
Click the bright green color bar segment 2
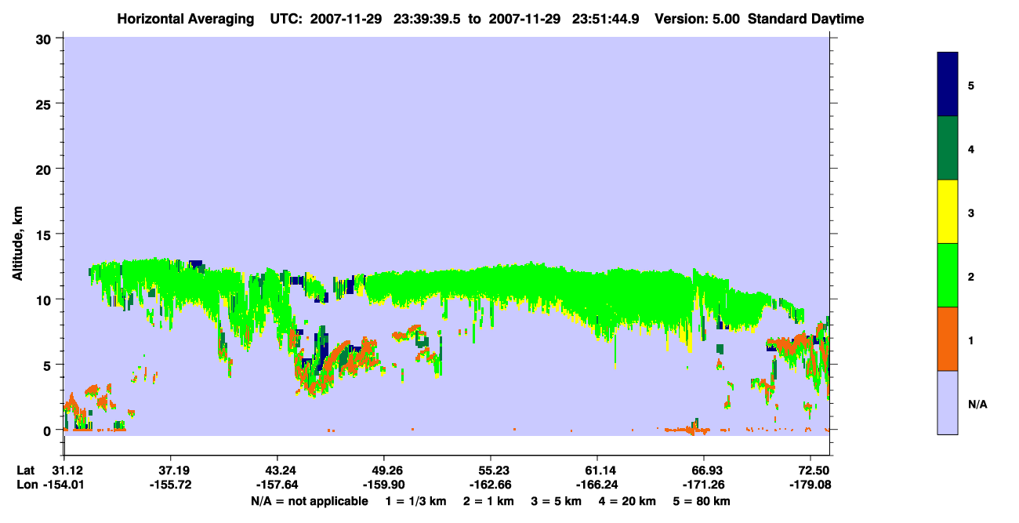(948, 275)
